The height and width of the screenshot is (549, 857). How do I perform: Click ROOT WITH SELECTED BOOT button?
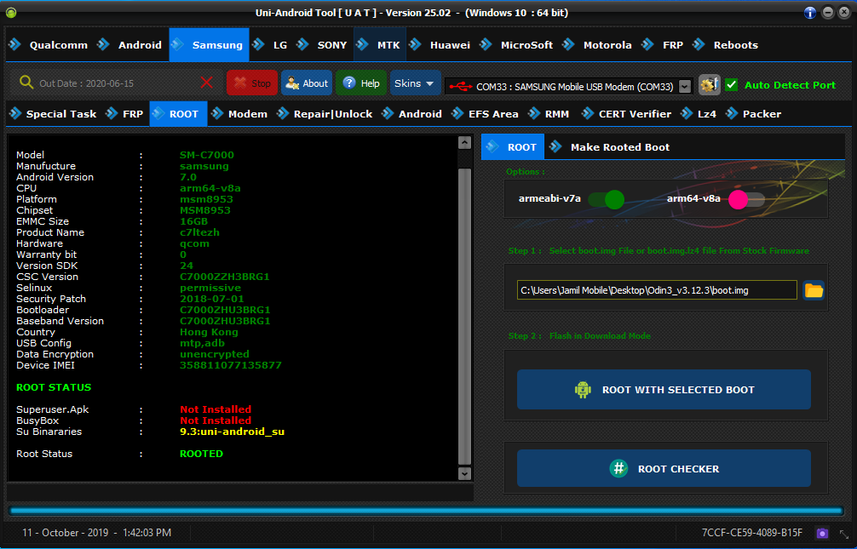[x=664, y=390]
